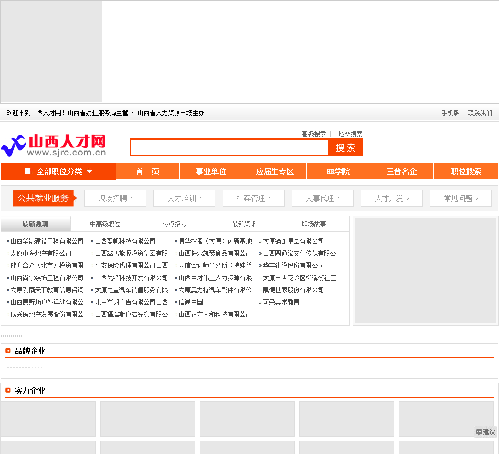Click the 搜索 search button
The height and width of the screenshot is (454, 499).
(x=346, y=147)
